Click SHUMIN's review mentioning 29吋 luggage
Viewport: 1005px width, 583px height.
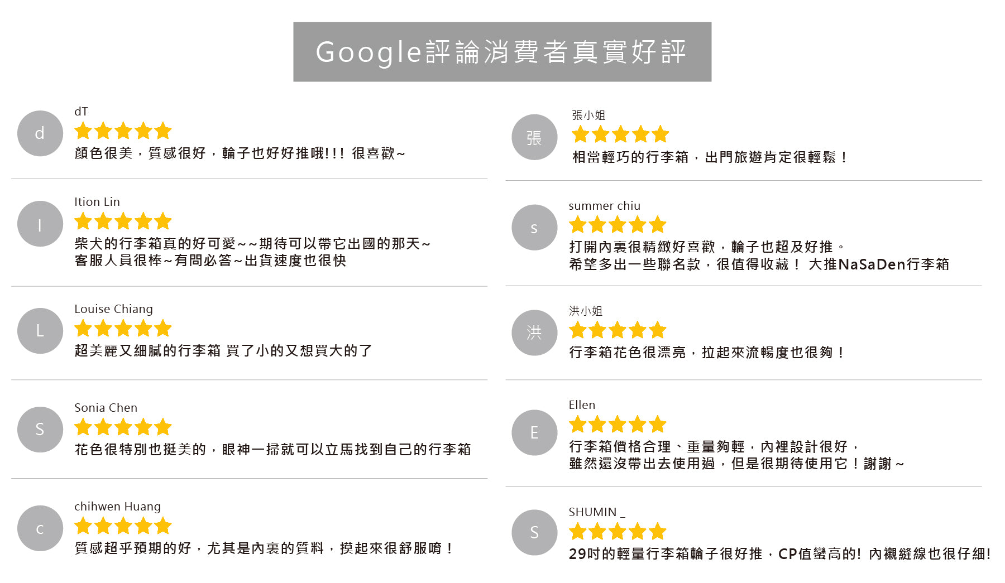coord(779,554)
